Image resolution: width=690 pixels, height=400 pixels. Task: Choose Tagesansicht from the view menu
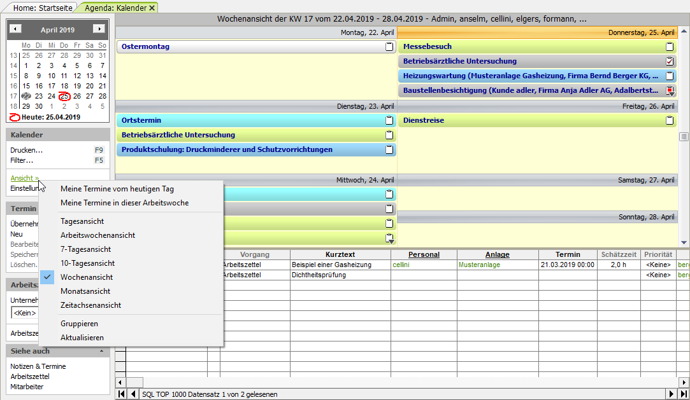(82, 221)
